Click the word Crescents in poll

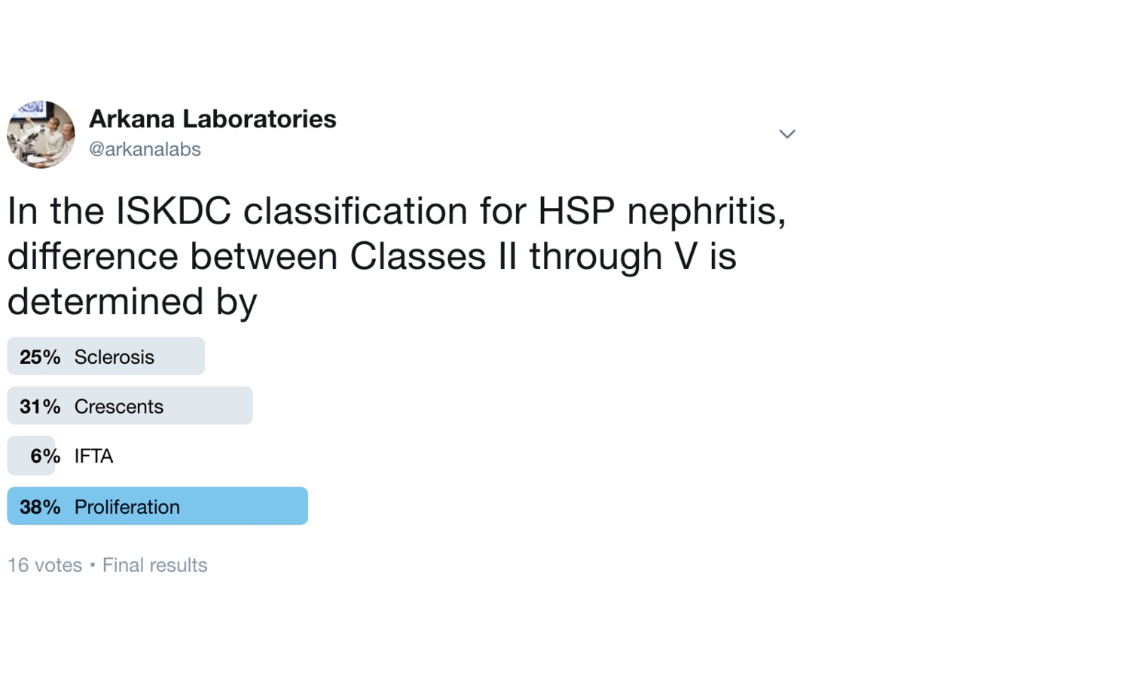(118, 407)
